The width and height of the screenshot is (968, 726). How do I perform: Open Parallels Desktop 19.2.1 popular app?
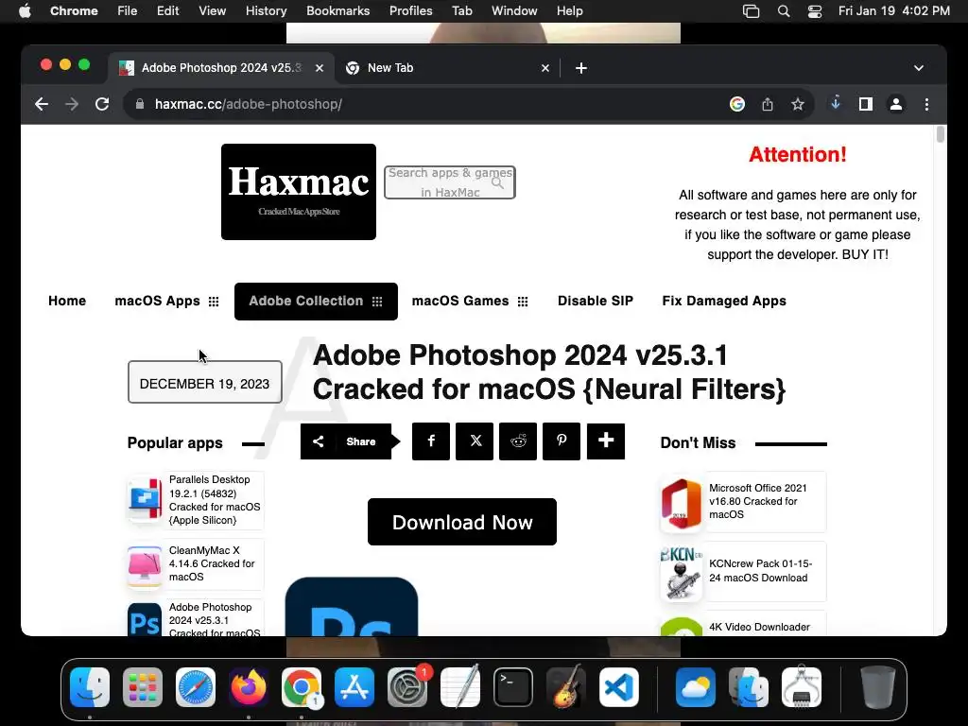(x=215, y=499)
